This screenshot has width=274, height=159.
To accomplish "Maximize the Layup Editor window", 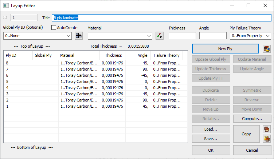I will point(248,5).
